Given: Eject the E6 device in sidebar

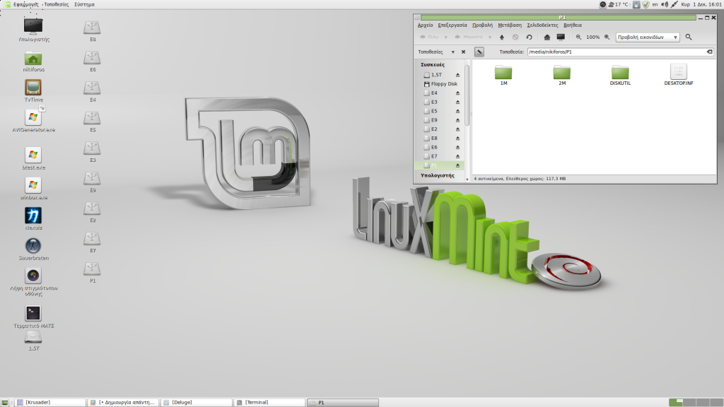Looking at the screenshot, I should pyautogui.click(x=457, y=147).
